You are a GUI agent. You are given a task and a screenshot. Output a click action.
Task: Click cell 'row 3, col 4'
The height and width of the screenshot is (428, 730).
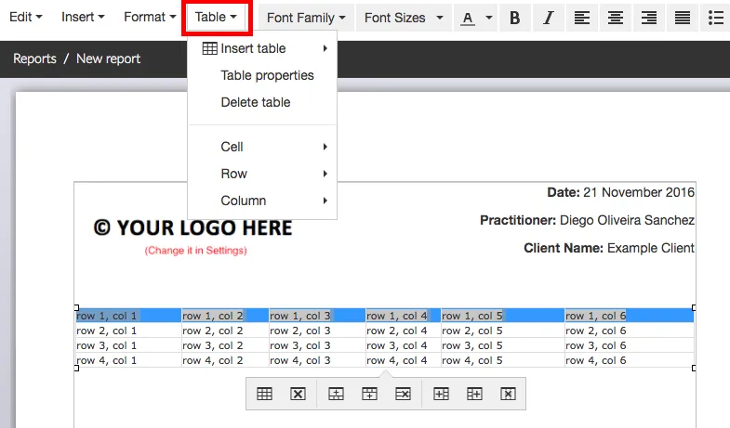pos(403,345)
